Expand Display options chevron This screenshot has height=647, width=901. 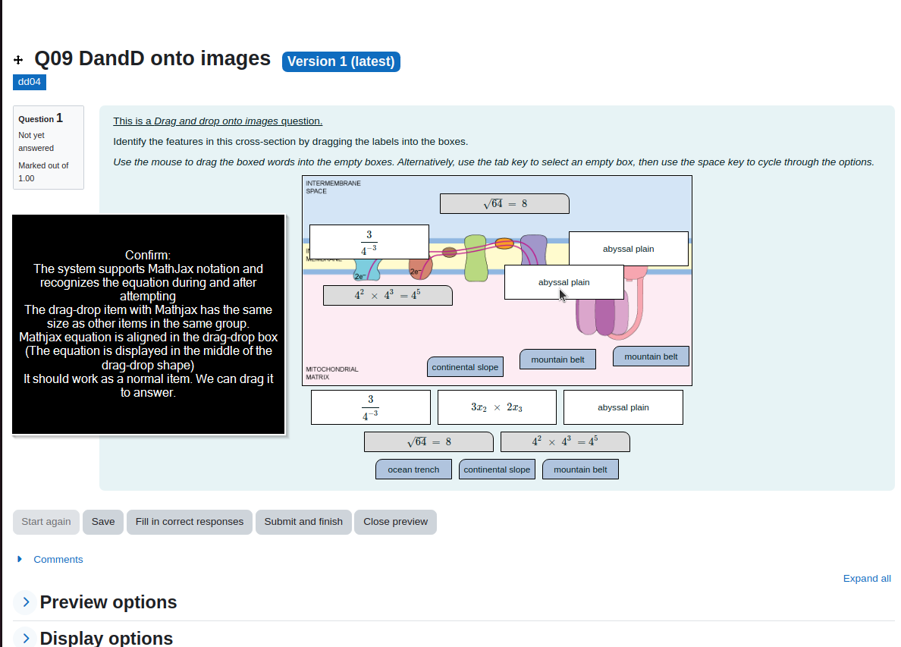click(26, 639)
